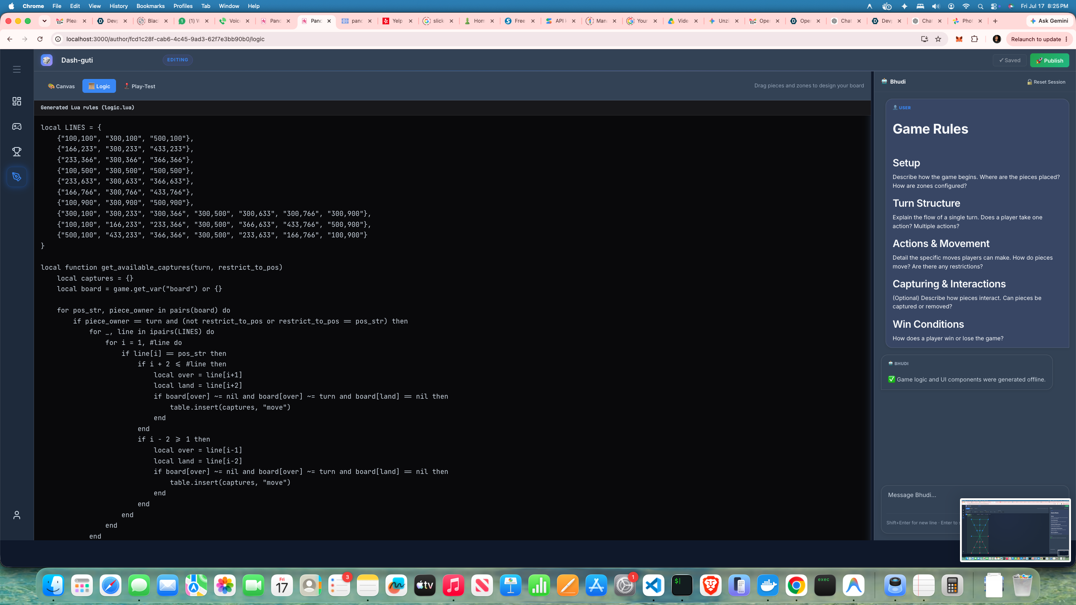1076x605 pixels.
Task: Switch to the Play-Test tab
Action: (x=140, y=86)
